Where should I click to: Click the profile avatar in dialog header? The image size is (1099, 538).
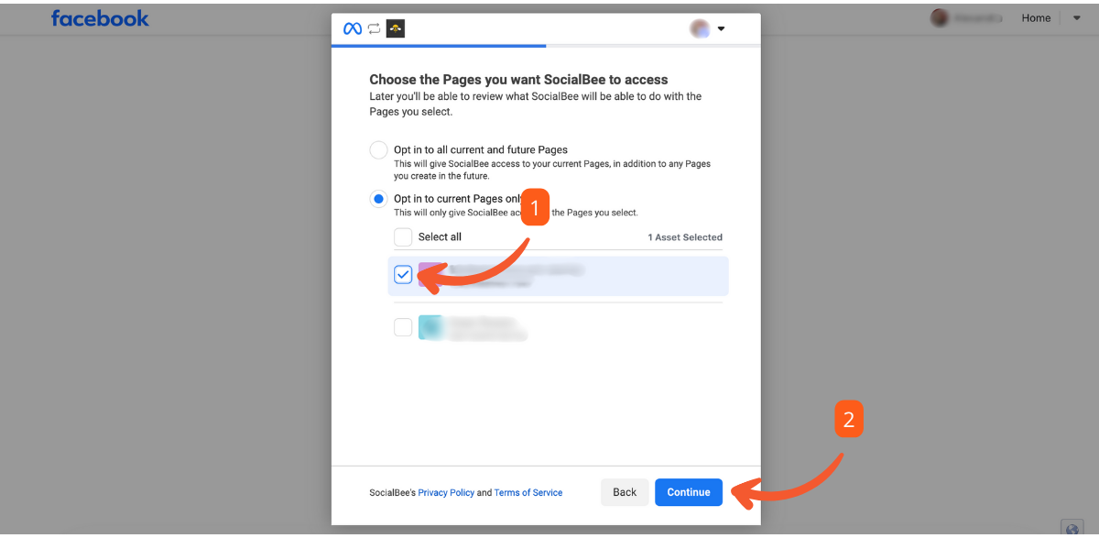point(700,28)
